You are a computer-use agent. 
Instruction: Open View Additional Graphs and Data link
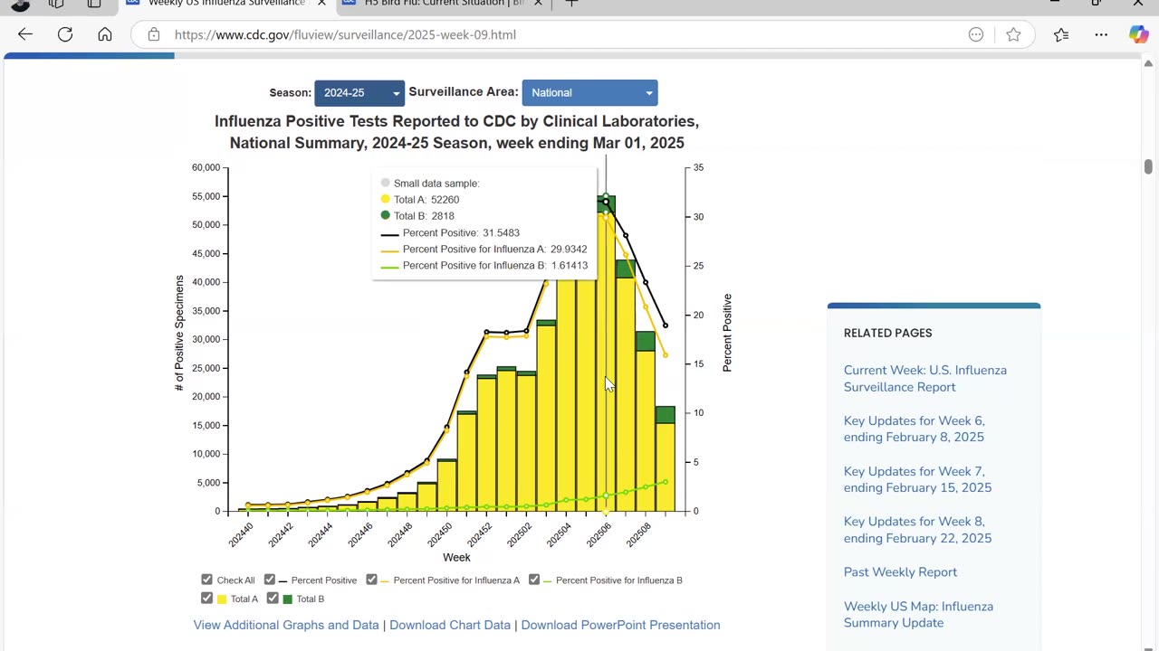286,625
